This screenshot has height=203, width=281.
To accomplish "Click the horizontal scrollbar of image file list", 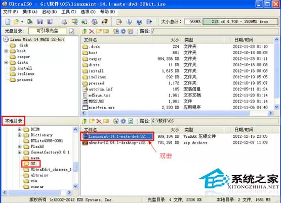I will coord(177,113).
